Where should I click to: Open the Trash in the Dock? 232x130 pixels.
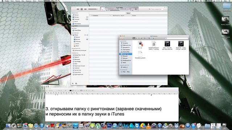(x=224, y=126)
